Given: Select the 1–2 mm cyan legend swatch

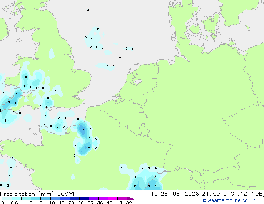Looking at the screenshot, I should (x=26, y=199).
